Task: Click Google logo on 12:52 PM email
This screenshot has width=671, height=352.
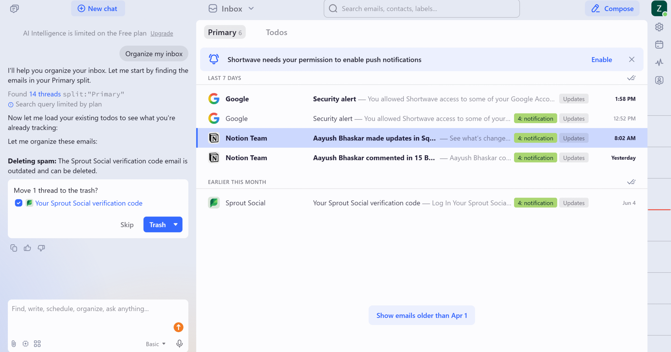Action: 214,118
